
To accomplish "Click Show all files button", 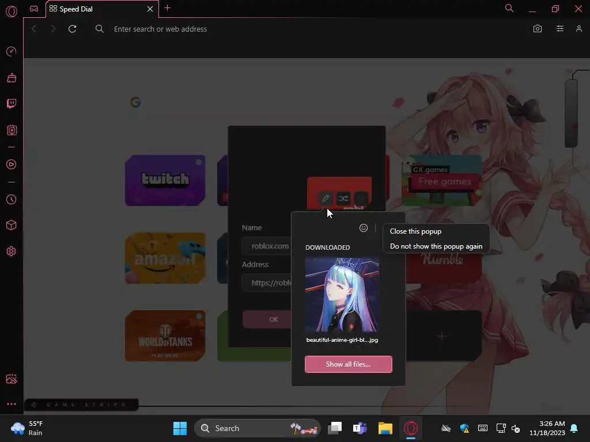I will (x=349, y=364).
